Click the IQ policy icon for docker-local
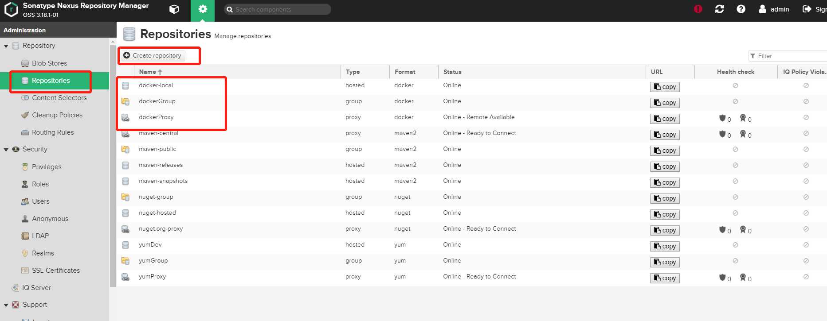 point(806,85)
